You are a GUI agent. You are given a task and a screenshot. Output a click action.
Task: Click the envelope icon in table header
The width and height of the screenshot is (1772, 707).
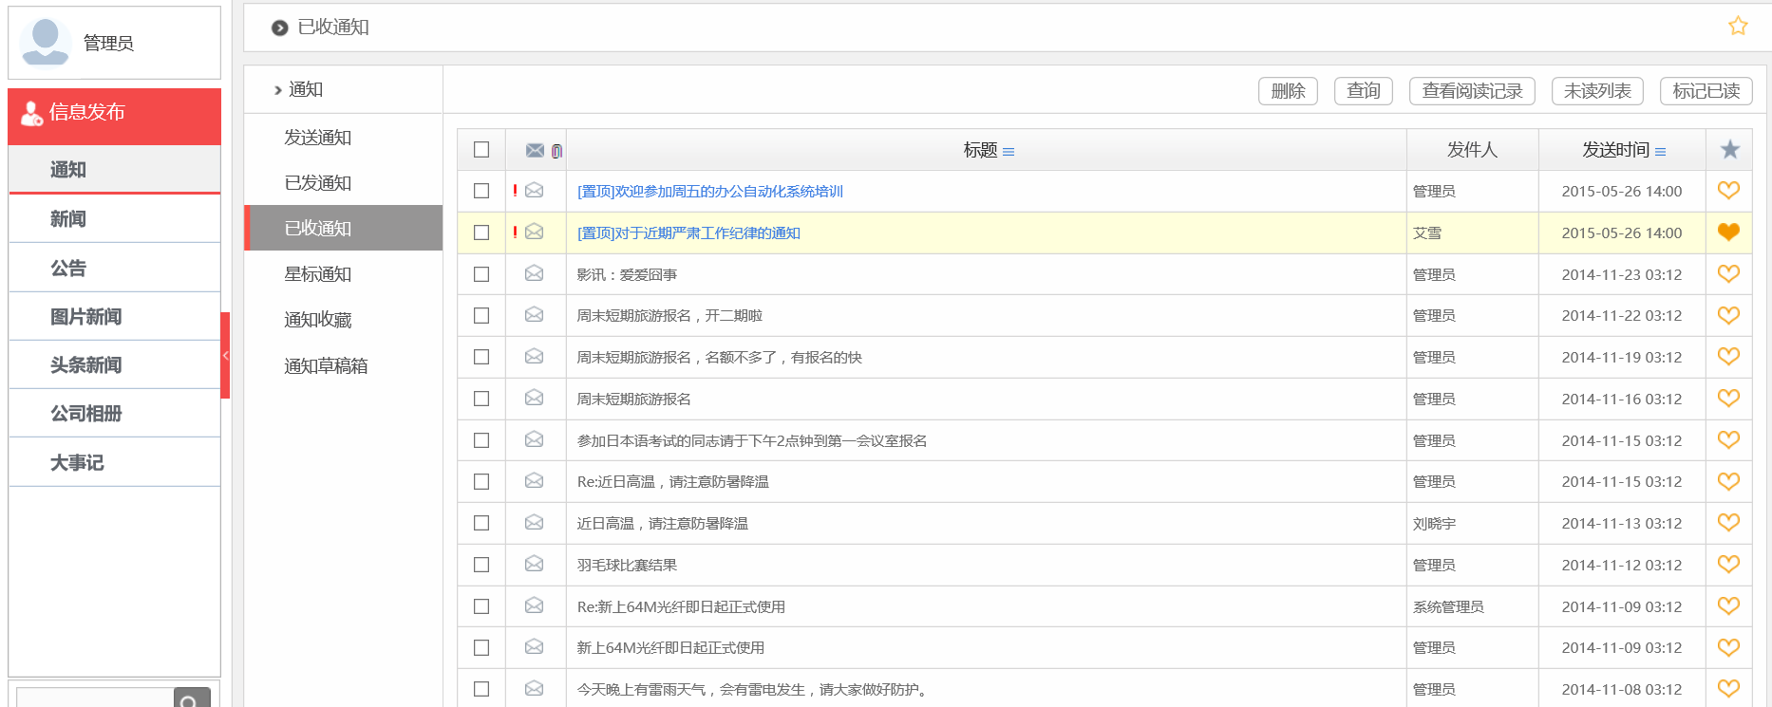click(535, 151)
